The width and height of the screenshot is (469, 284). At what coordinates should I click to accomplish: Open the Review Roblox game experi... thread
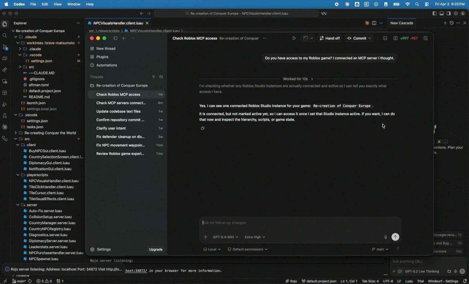pyautogui.click(x=126, y=154)
